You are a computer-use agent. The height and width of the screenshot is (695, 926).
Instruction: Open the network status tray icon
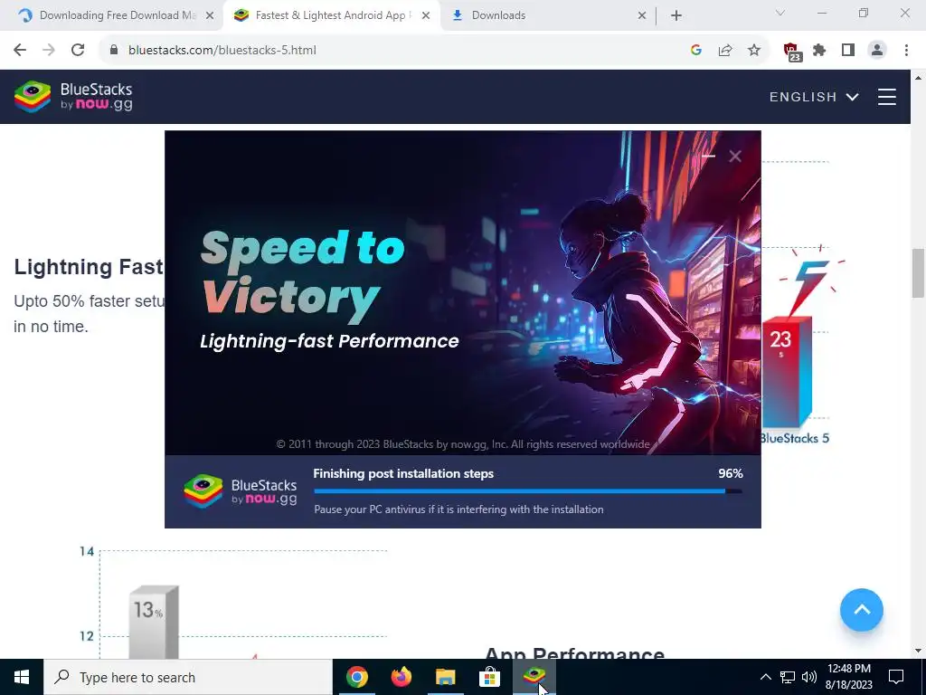click(788, 677)
